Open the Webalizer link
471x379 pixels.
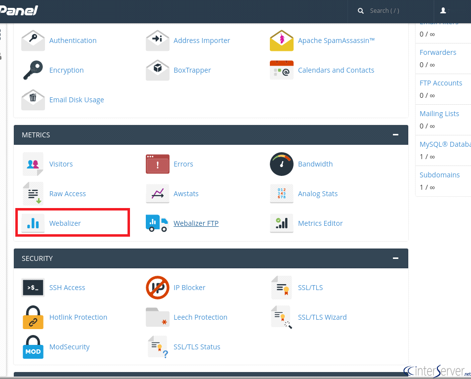point(65,223)
